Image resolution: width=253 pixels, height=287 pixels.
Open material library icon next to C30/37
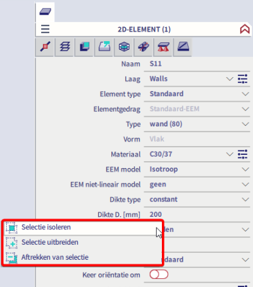pyautogui.click(x=242, y=154)
